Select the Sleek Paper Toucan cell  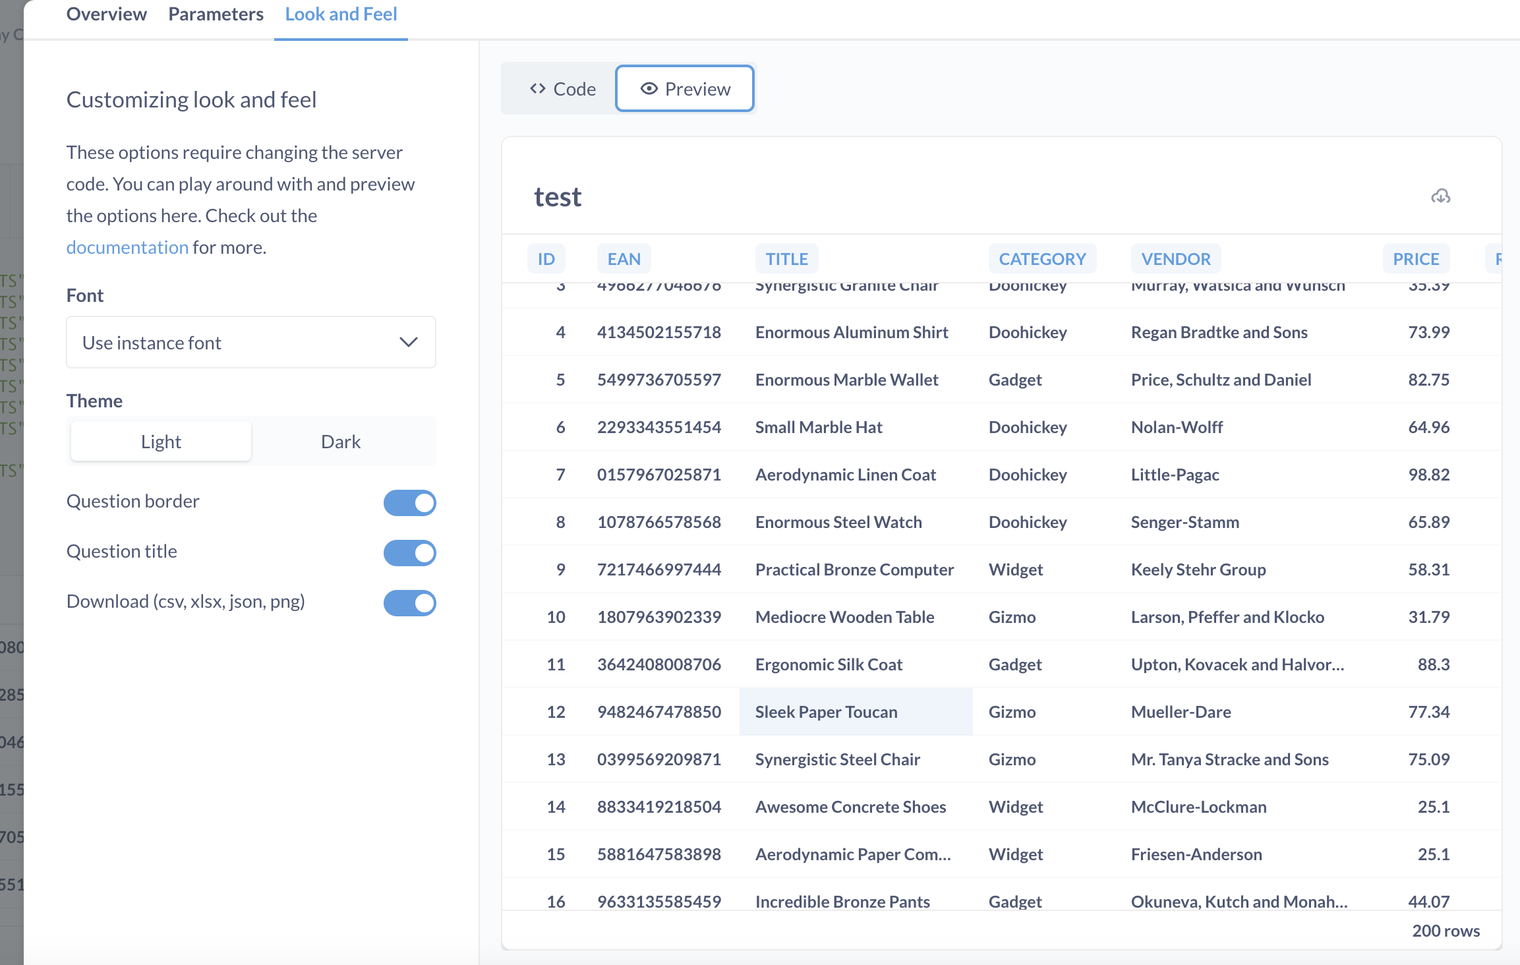(826, 711)
